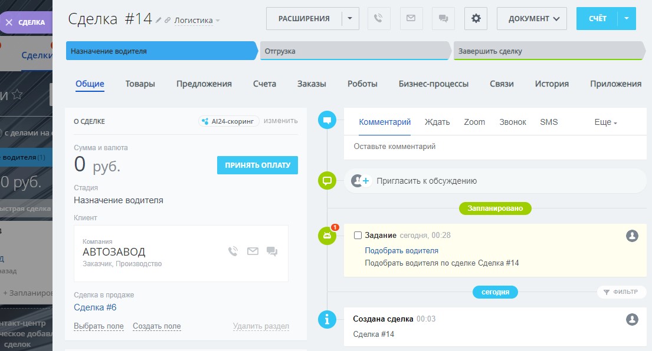Image resolution: width=652 pixels, height=351 pixels.
Task: Click Пригласить к обсуждению field
Action: point(495,181)
